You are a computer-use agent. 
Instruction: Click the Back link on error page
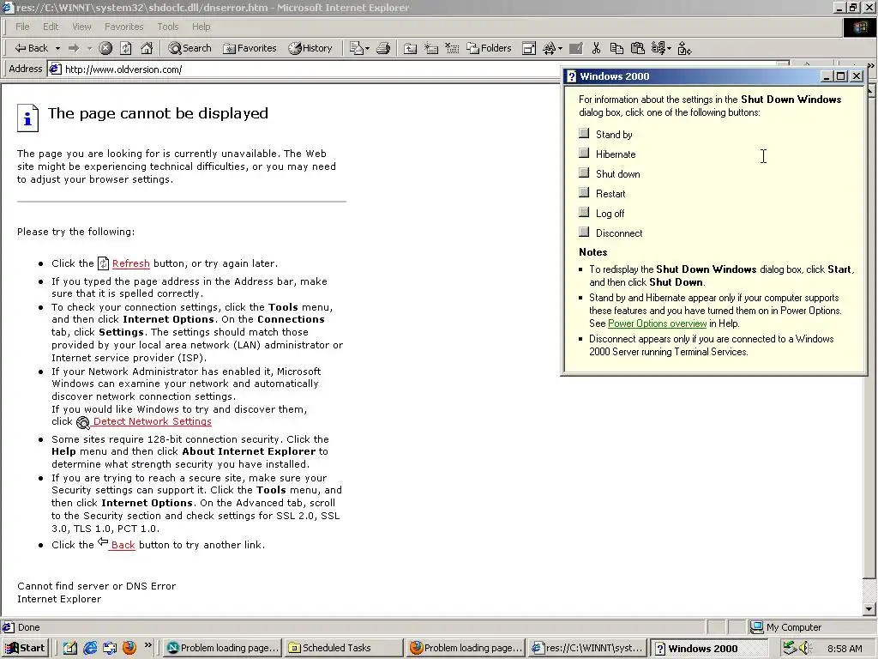point(123,545)
